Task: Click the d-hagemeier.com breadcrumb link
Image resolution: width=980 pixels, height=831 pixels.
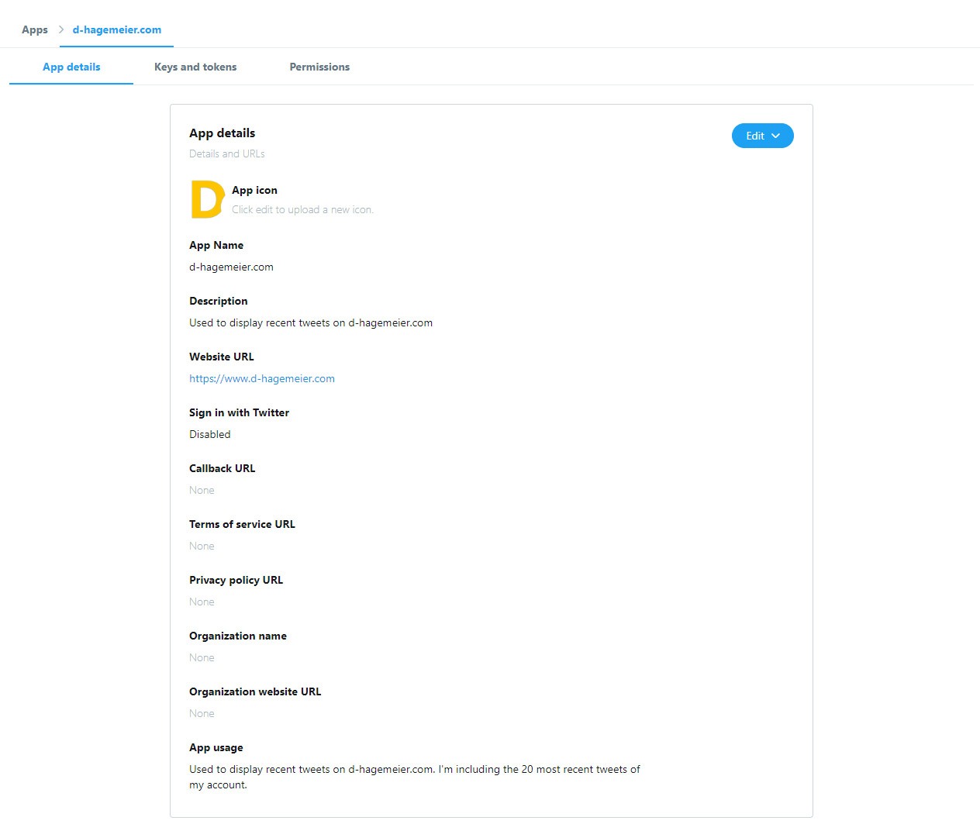Action: (x=116, y=29)
